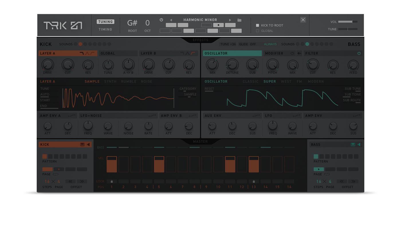The width and height of the screenshot is (401, 230).
Task: Click LFO+NOISE envelope curve icon
Action: [153, 116]
